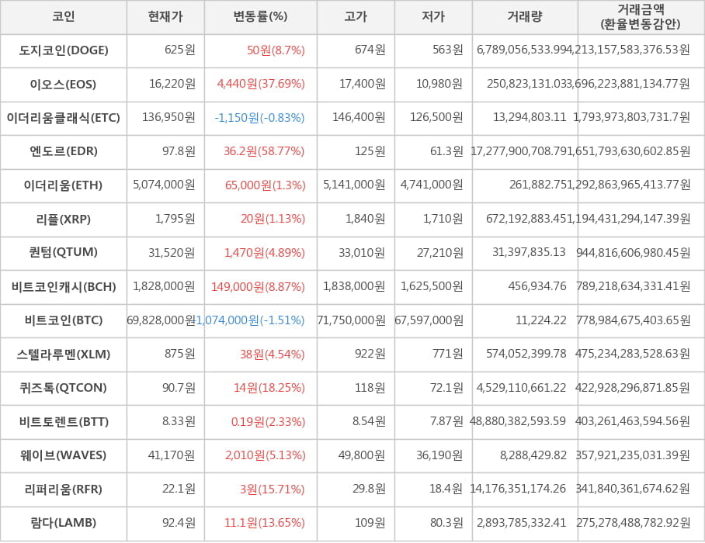Click EOS current price 16,220원
This screenshot has height=543, width=705.
pos(172,84)
